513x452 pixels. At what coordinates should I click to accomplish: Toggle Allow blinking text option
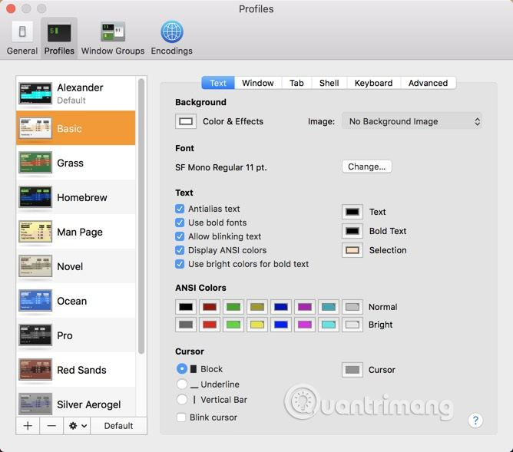[x=180, y=236]
